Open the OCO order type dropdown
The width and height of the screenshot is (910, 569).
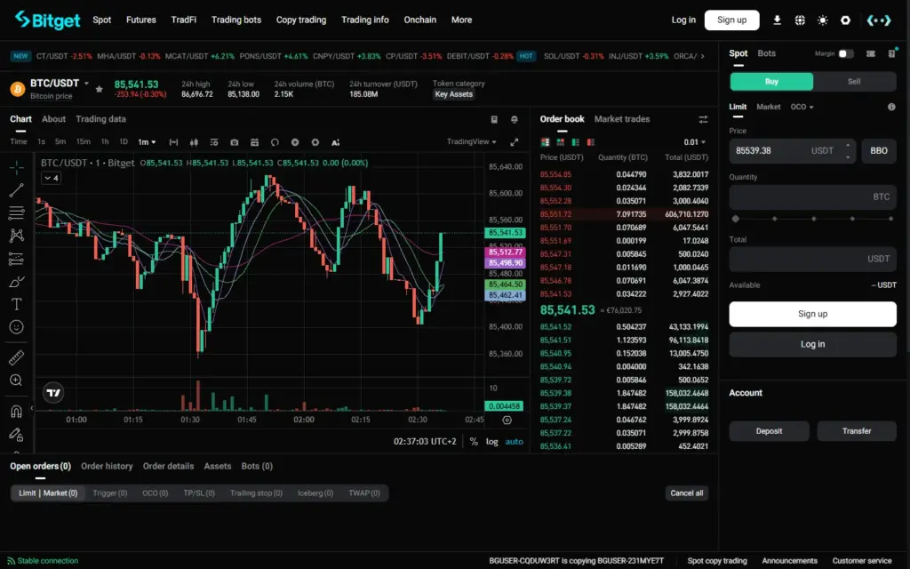tap(802, 107)
